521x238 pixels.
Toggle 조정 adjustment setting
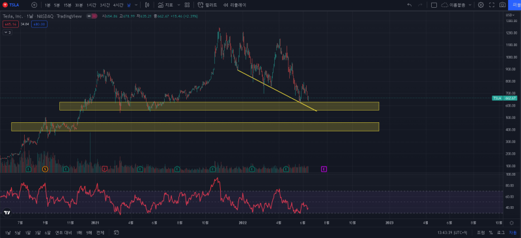(481, 232)
